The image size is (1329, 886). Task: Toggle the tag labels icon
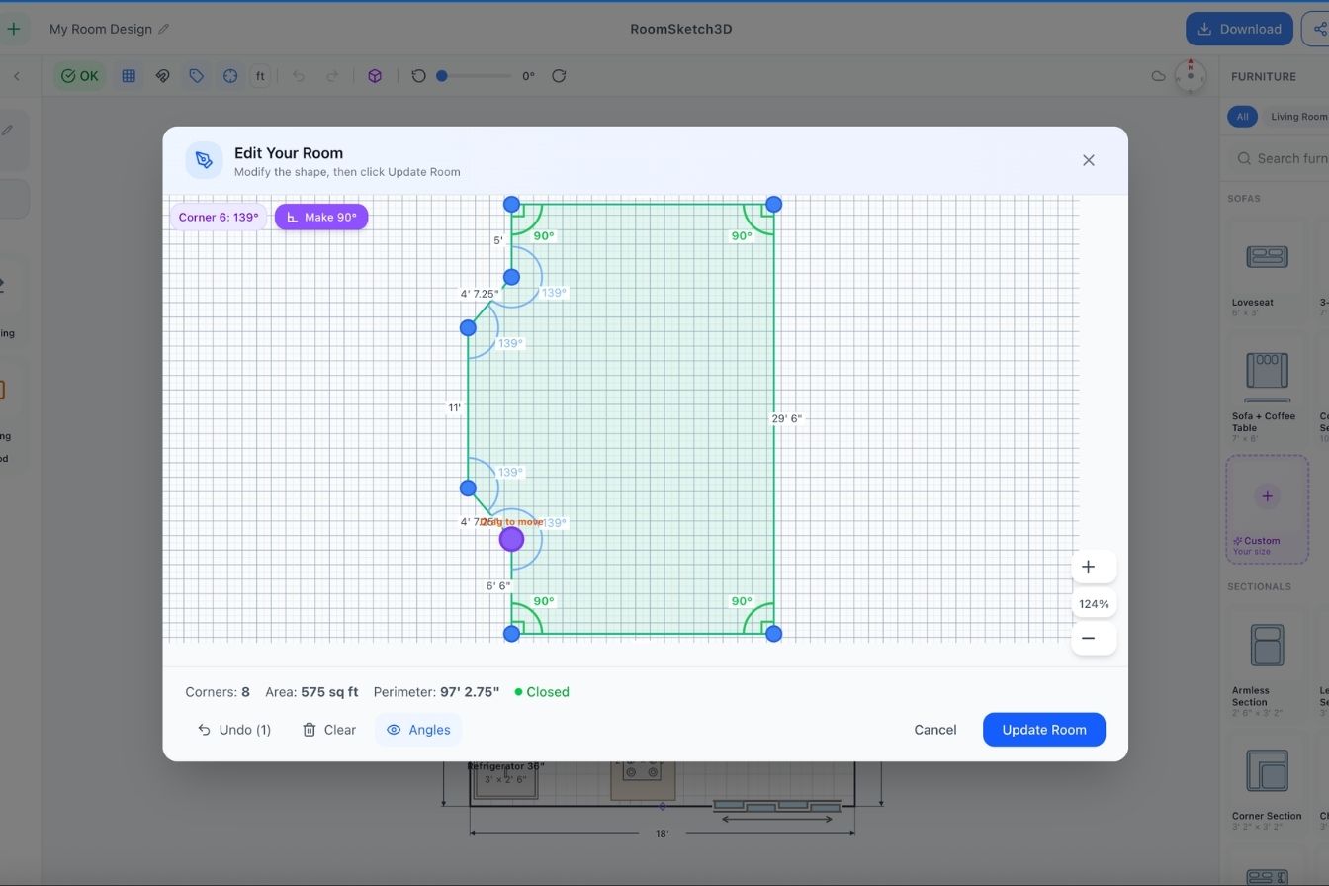click(x=197, y=76)
